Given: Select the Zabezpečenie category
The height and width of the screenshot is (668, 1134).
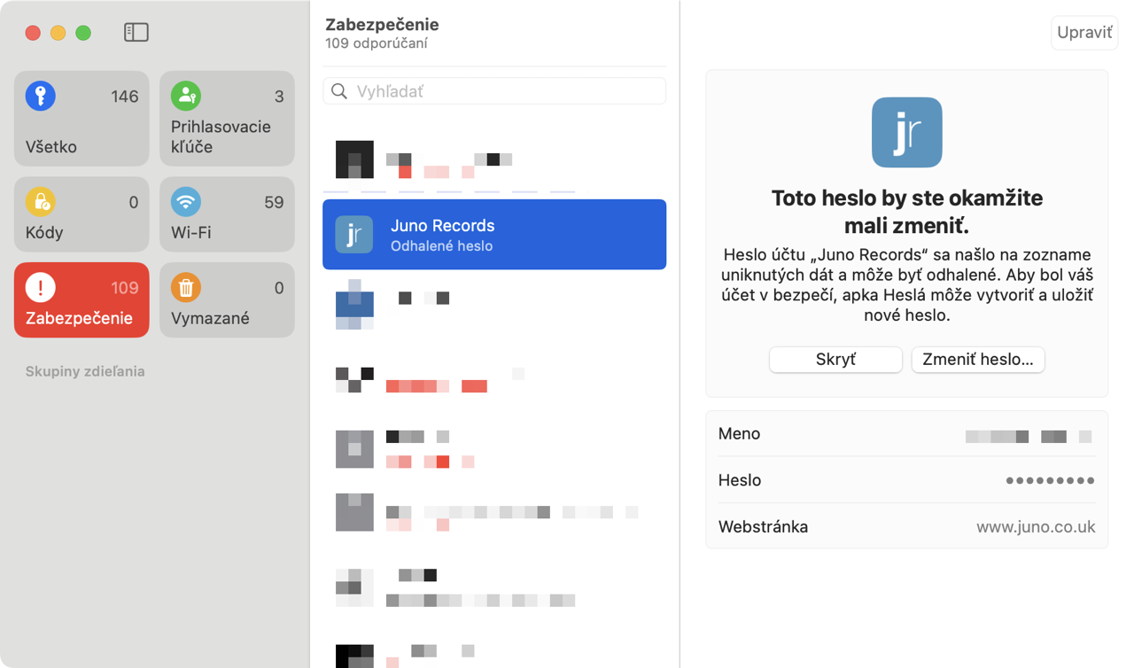Looking at the screenshot, I should coord(82,299).
